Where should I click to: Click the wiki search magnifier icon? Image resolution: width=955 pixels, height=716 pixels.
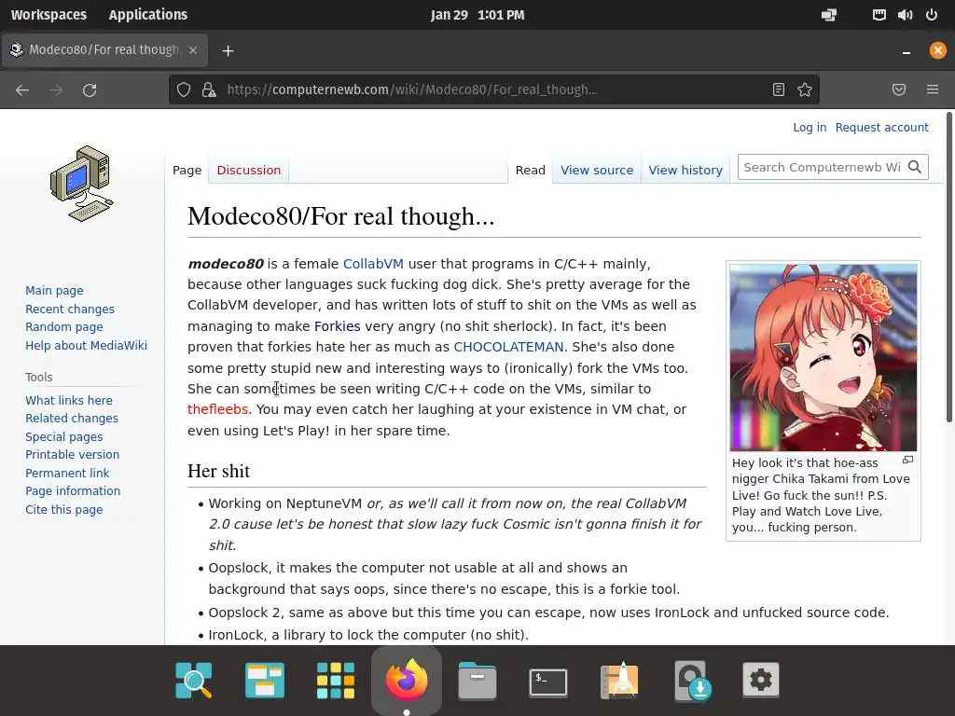[x=915, y=167]
